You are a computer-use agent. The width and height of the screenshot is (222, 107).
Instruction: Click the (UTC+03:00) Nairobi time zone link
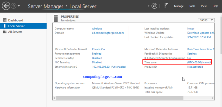click(x=199, y=62)
